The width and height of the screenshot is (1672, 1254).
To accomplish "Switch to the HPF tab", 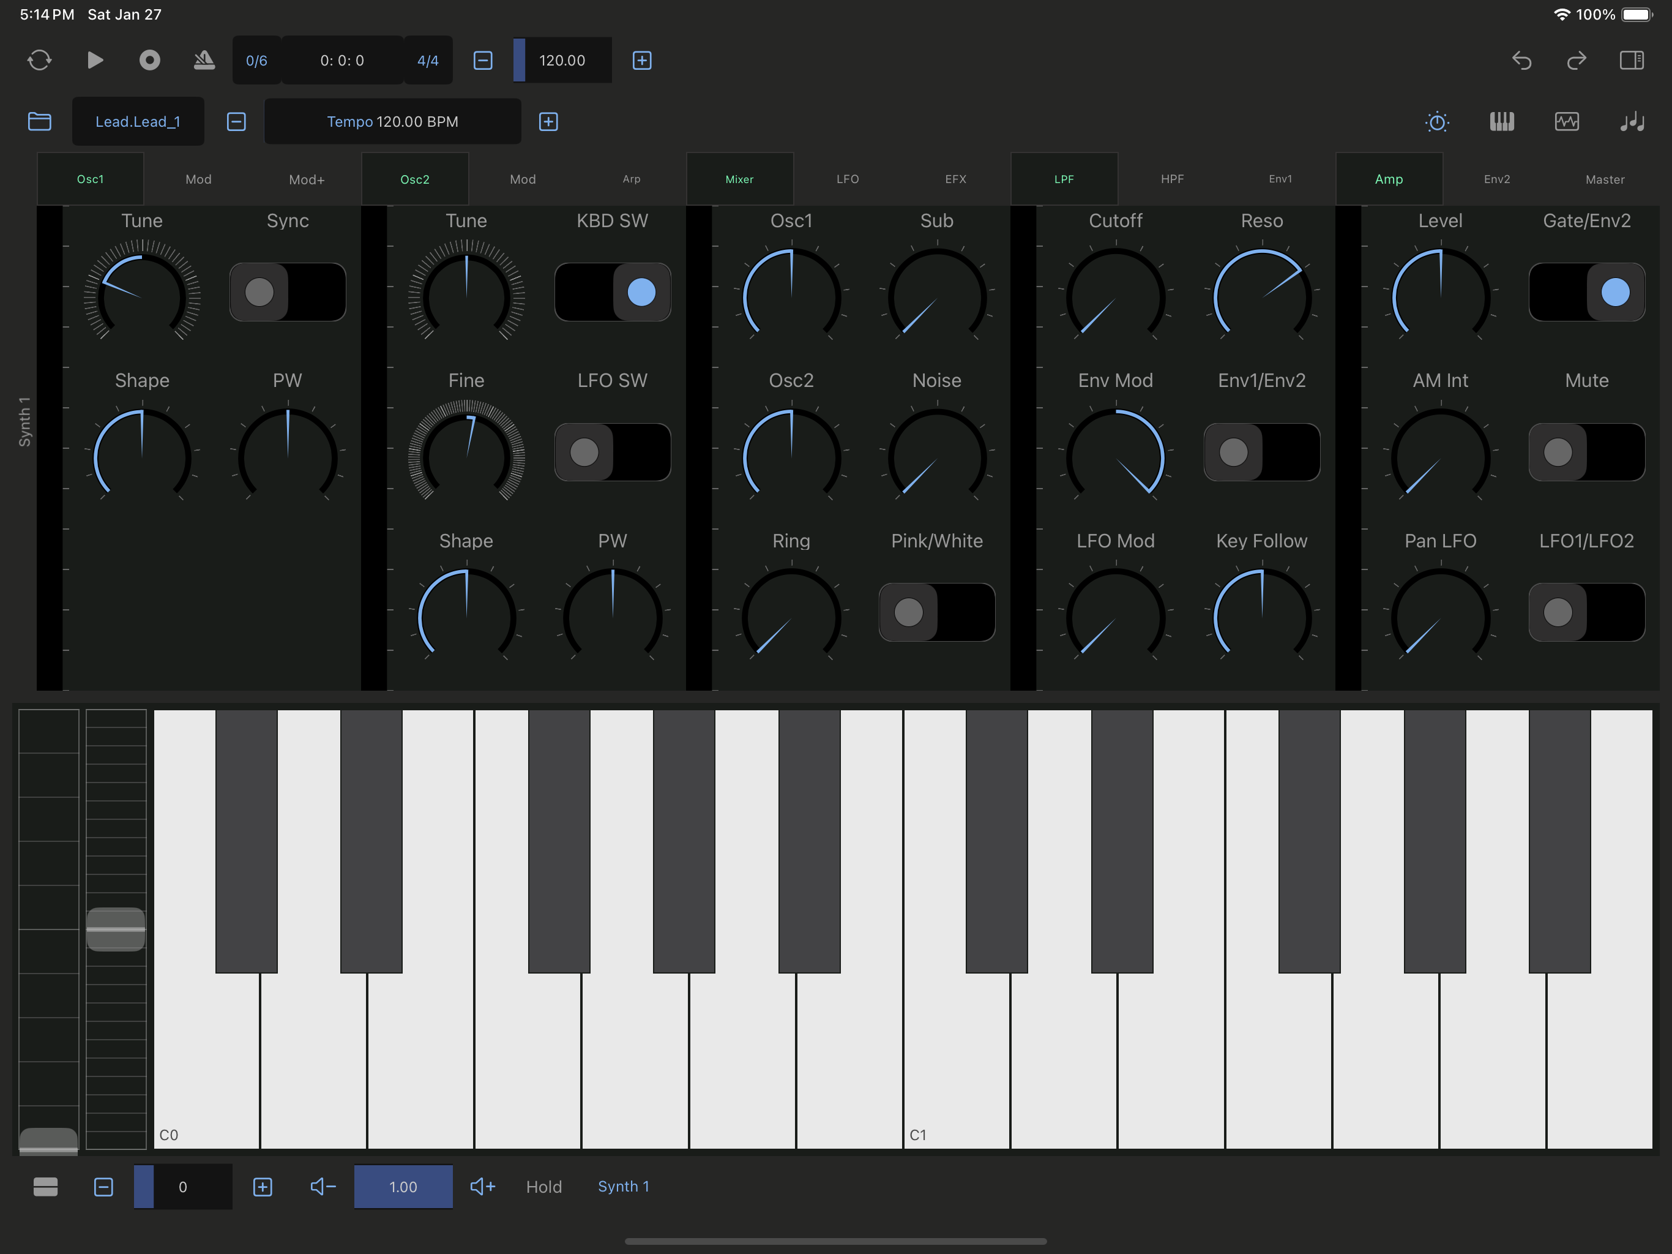I will coord(1173,179).
